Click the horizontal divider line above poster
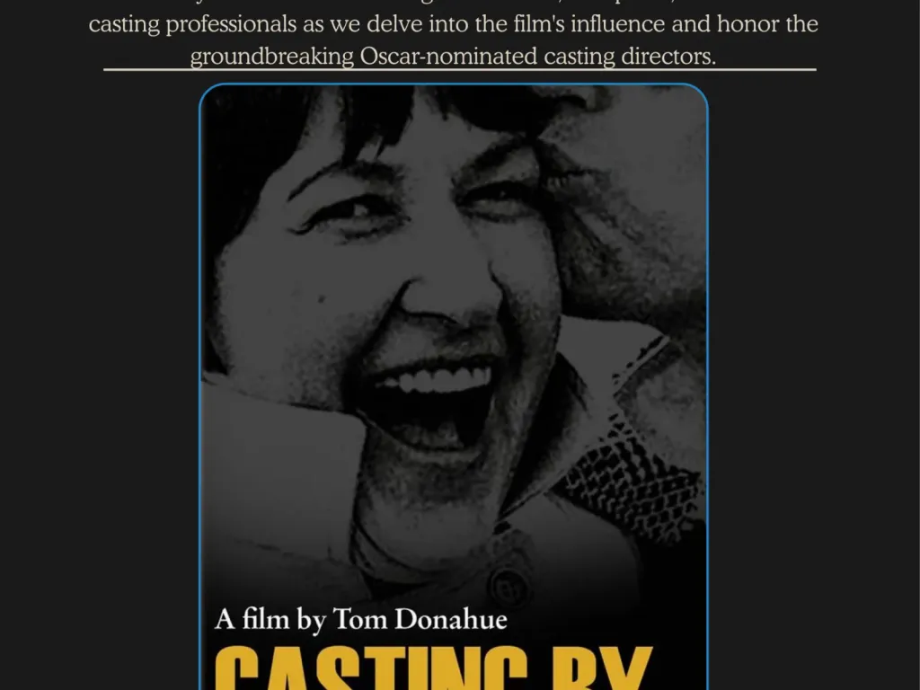 460,69
